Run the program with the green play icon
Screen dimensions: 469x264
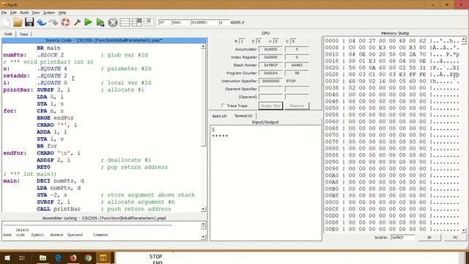[88, 23]
